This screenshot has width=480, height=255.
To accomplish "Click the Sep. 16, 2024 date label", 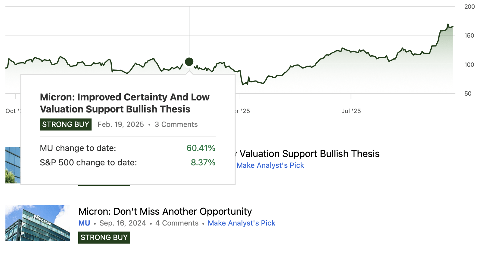I will [123, 223].
